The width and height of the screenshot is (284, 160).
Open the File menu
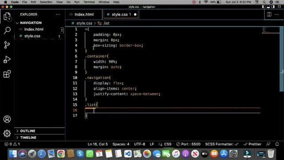click(25, 2)
